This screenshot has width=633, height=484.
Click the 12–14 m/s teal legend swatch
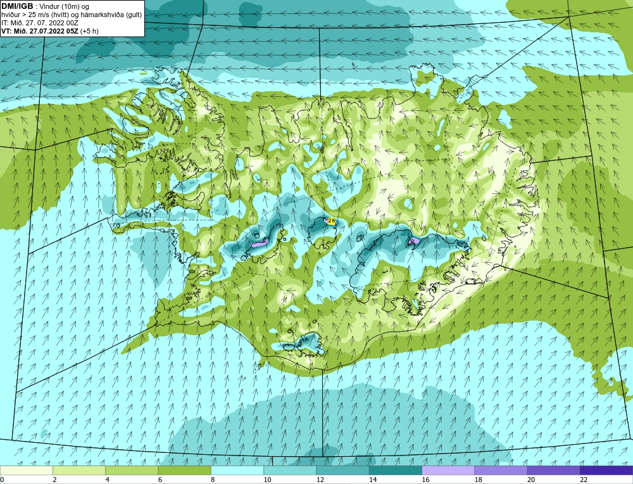(x=342, y=471)
